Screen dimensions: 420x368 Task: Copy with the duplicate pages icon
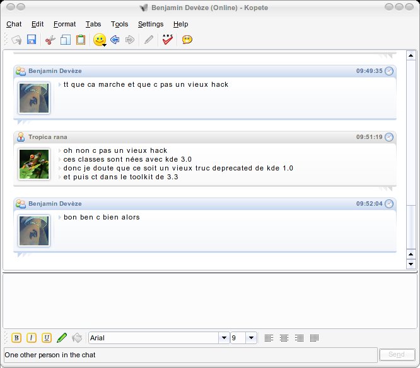click(66, 40)
